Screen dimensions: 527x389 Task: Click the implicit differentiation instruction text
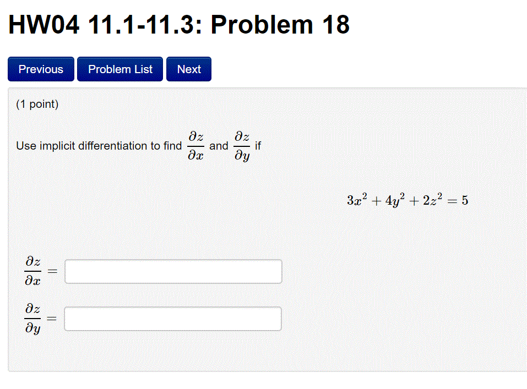pos(98,146)
